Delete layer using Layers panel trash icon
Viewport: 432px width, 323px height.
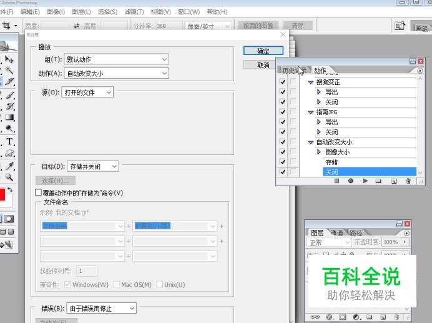coord(396,317)
